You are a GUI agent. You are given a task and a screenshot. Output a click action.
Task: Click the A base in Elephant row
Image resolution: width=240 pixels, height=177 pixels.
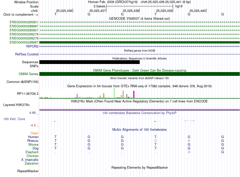(189, 152)
